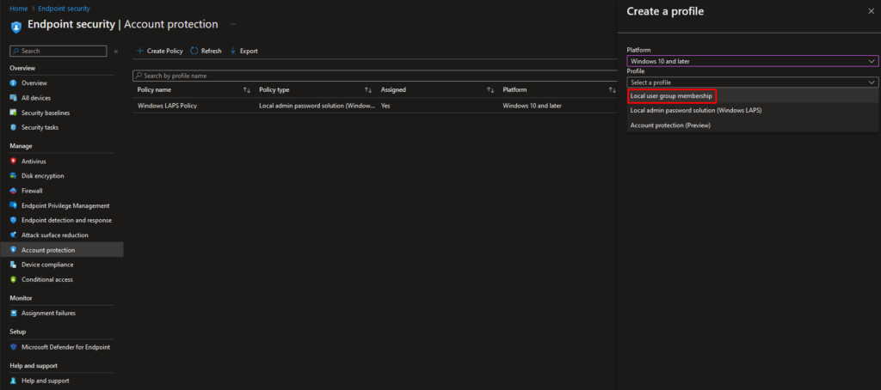This screenshot has height=390, width=881.
Task: Go to Endpoint security breadcrumb link
Action: [64, 9]
